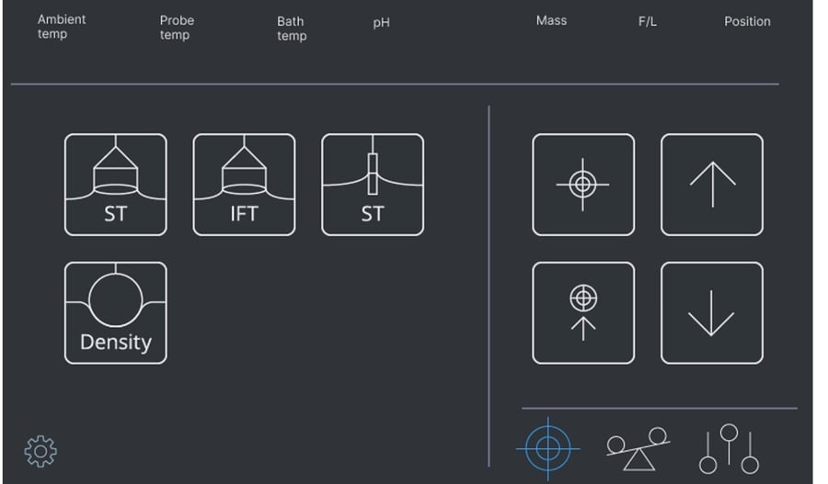This screenshot has height=484, width=828.
Task: Select the Position readout label
Action: pos(747,22)
